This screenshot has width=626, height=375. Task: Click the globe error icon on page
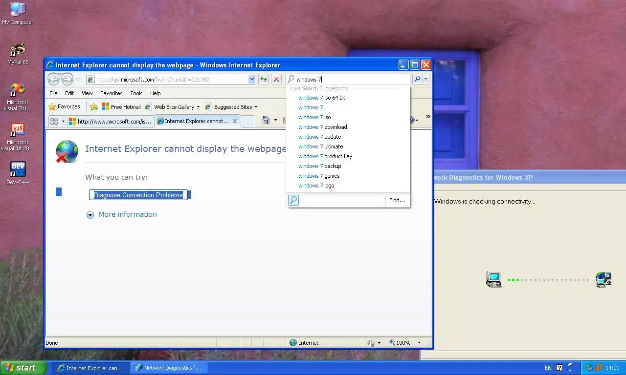click(67, 151)
